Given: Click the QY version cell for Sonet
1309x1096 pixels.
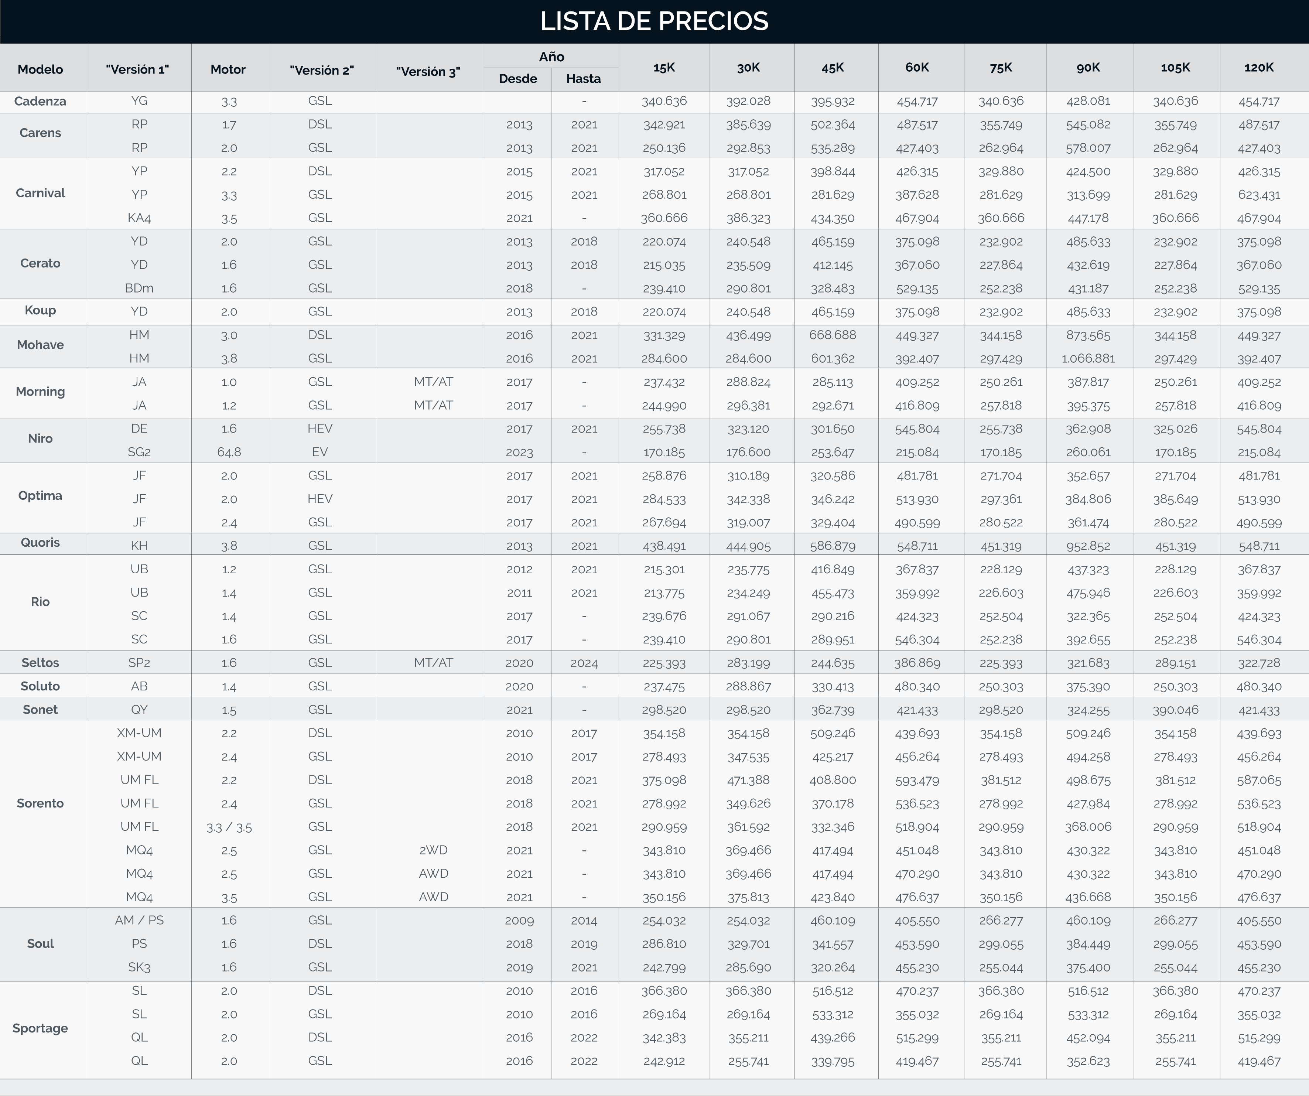Looking at the screenshot, I should click(139, 710).
